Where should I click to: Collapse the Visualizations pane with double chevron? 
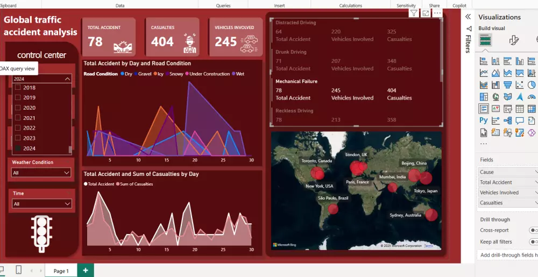coord(468,17)
